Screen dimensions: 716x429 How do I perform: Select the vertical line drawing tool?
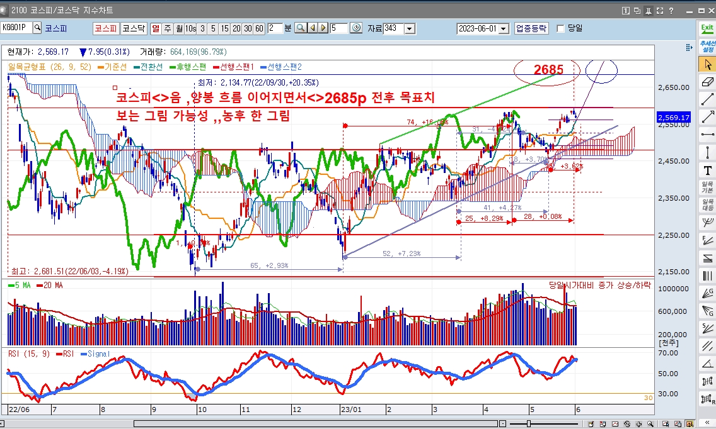click(707, 152)
